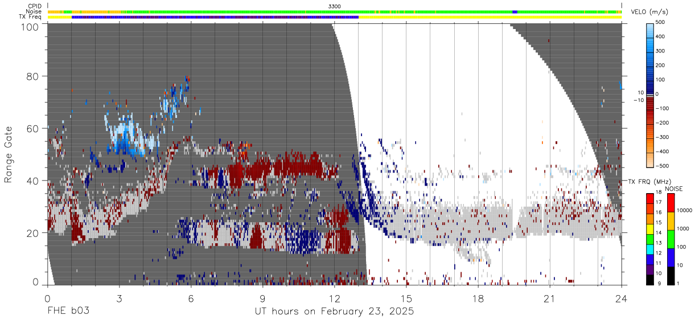The height and width of the screenshot is (323, 699).
Task: Click the 500 tick on velocity colorbar
Action: (660, 22)
